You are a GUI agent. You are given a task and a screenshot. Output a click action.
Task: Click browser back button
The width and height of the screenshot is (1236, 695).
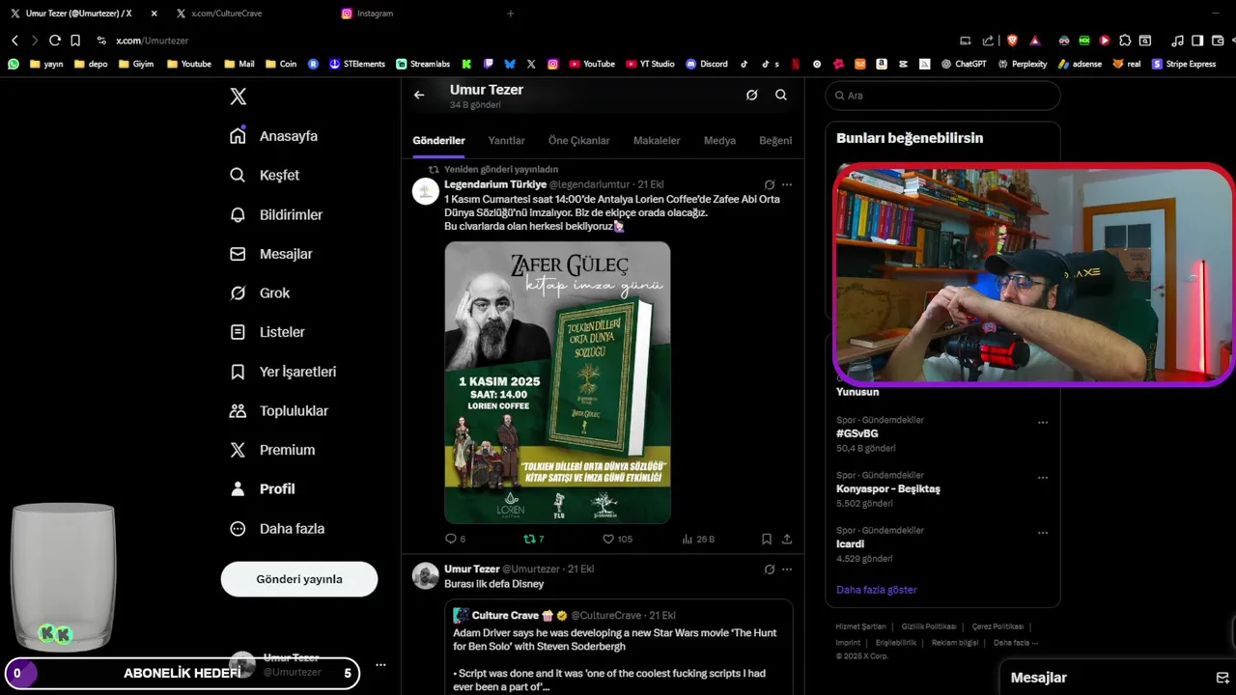[14, 41]
